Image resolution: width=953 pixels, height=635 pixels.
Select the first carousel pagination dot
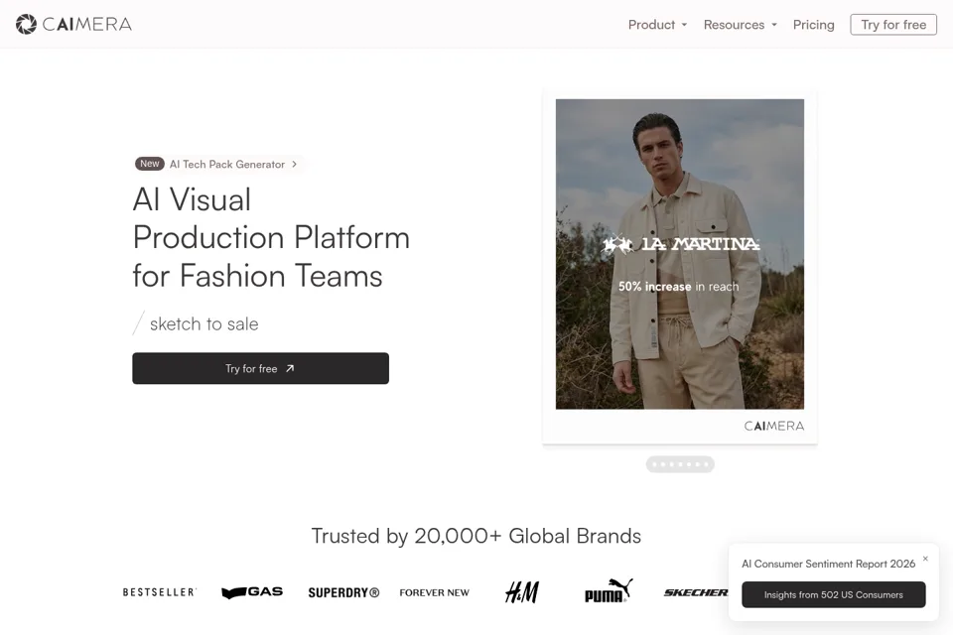click(654, 464)
